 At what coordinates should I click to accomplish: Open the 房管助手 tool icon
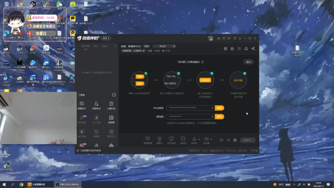coord(96,105)
